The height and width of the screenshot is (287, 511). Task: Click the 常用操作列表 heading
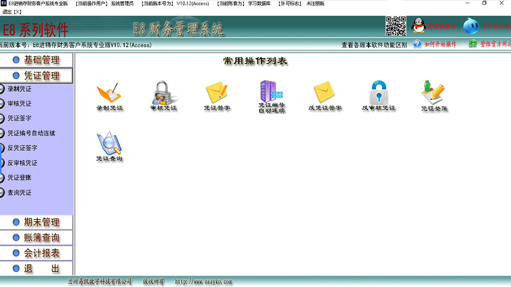coord(255,61)
